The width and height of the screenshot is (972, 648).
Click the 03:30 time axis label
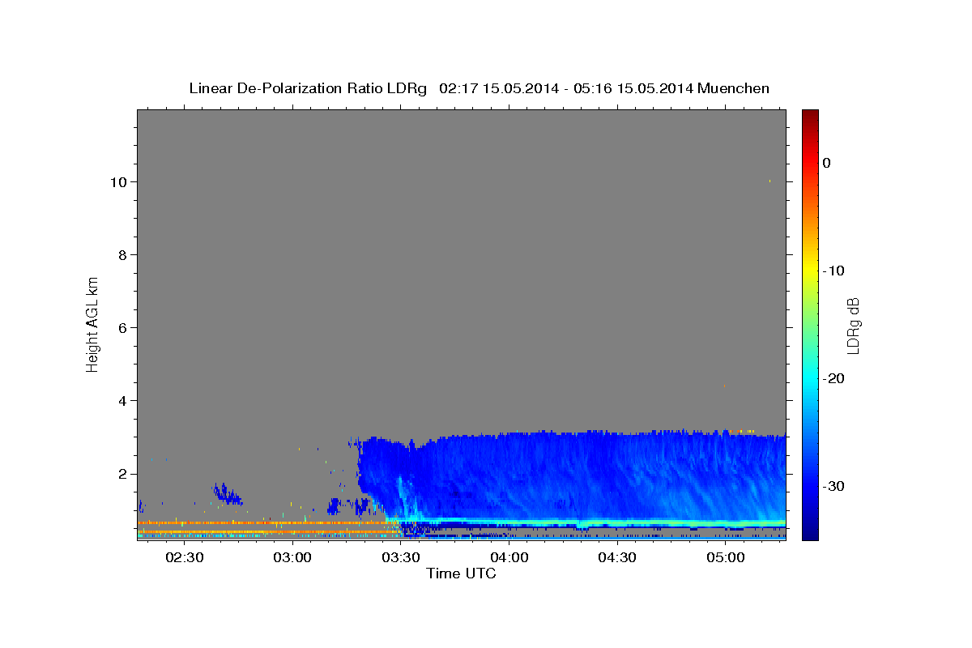pos(400,558)
